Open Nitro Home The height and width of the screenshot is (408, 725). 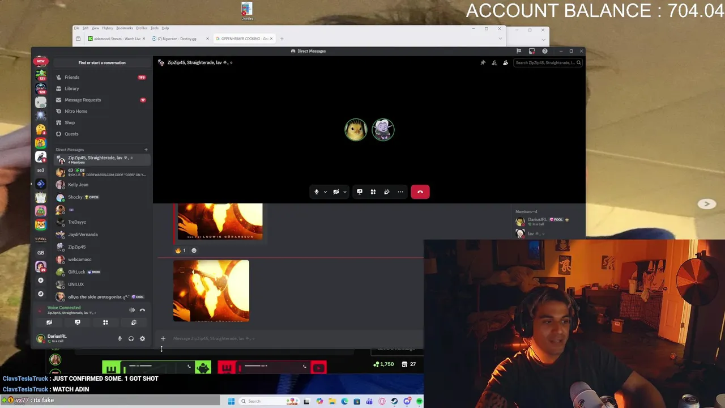[101, 111]
